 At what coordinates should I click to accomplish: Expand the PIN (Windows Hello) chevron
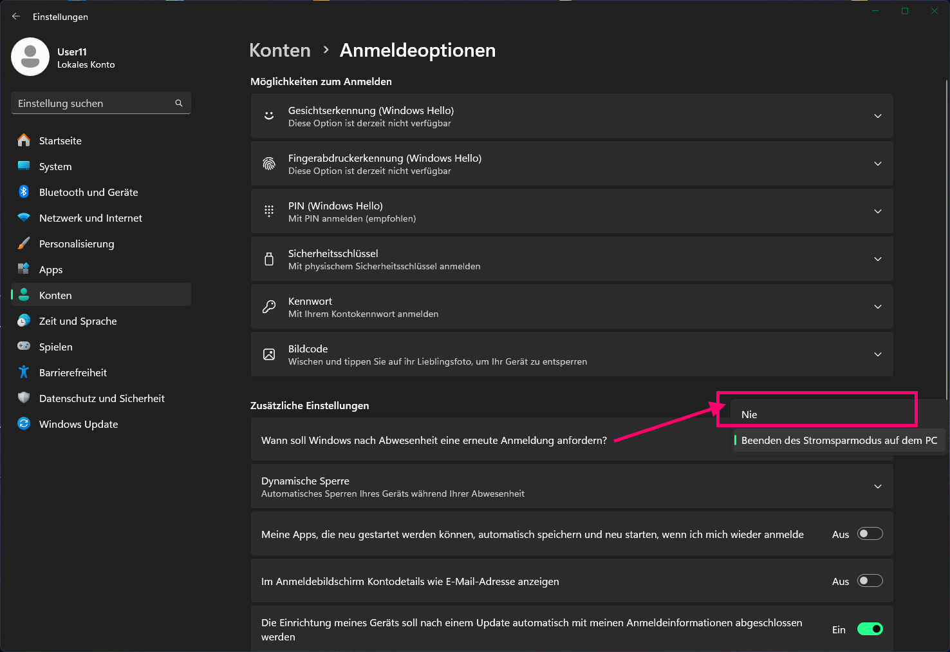tap(877, 211)
